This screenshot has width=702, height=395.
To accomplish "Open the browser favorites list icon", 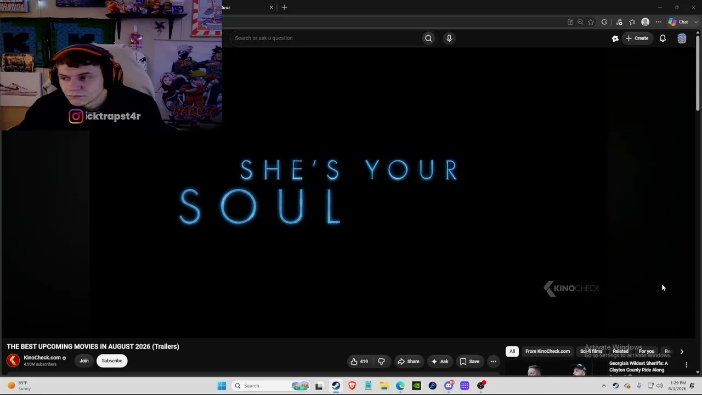I will click(632, 22).
